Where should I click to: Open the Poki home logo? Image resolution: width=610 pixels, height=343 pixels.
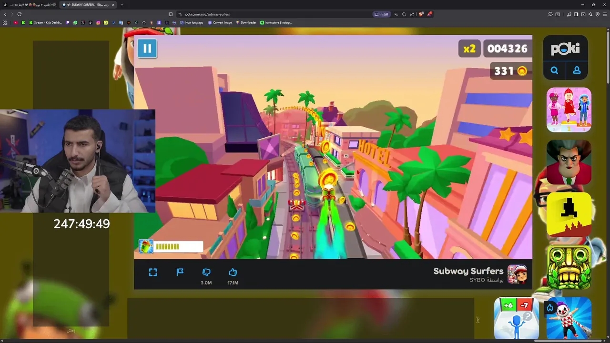click(x=565, y=49)
